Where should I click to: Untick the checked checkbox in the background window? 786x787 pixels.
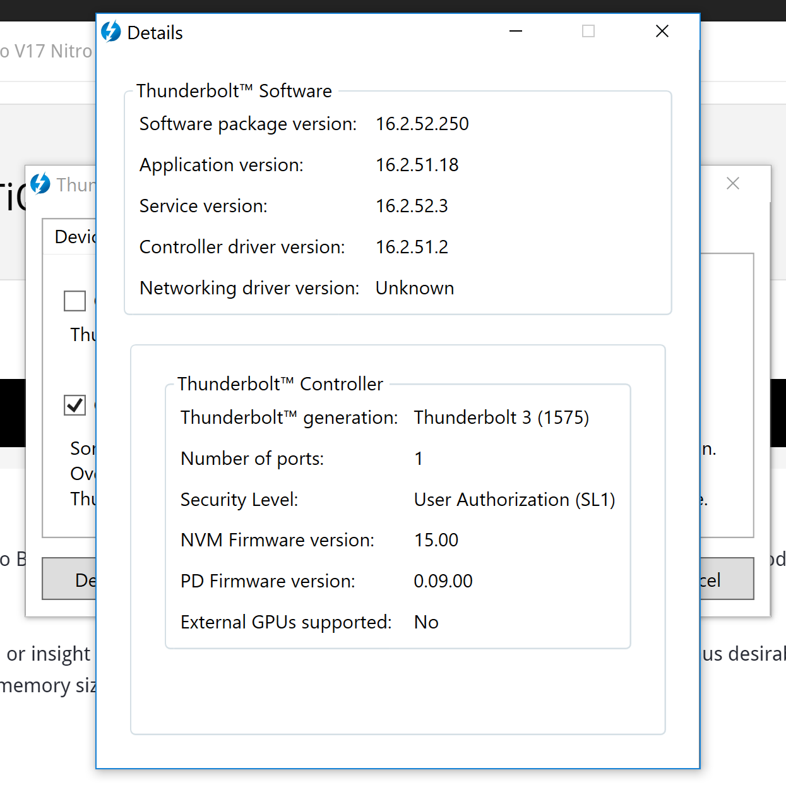coord(74,405)
